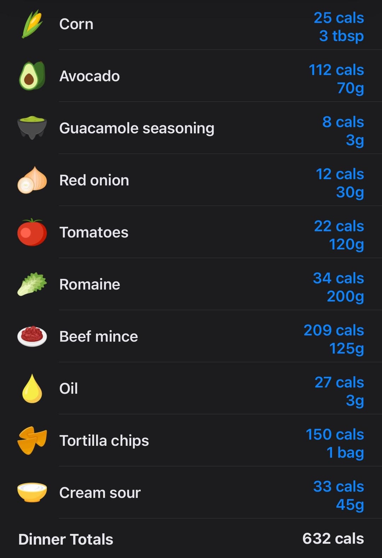Select the guacamole bowl icon
The image size is (382, 558).
(x=32, y=127)
